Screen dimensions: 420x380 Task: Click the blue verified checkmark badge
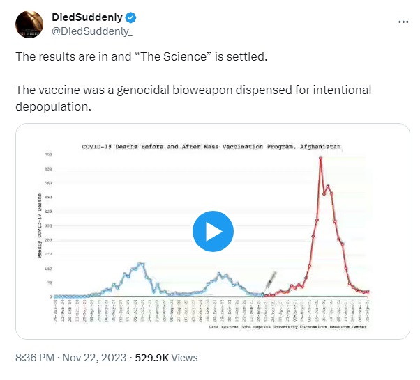pyautogui.click(x=131, y=17)
